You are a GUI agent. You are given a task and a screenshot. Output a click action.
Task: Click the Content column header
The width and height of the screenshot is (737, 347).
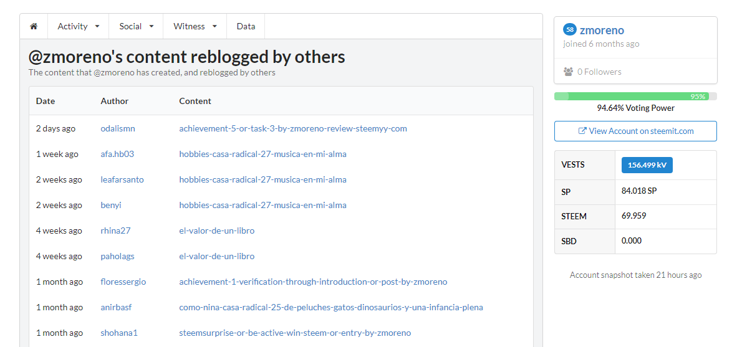195,101
